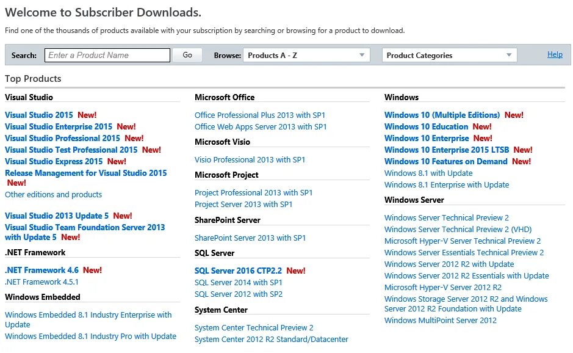This screenshot has height=353, width=573.
Task: Open Visual Studio 2013 Update 5 link
Action: click(x=57, y=216)
